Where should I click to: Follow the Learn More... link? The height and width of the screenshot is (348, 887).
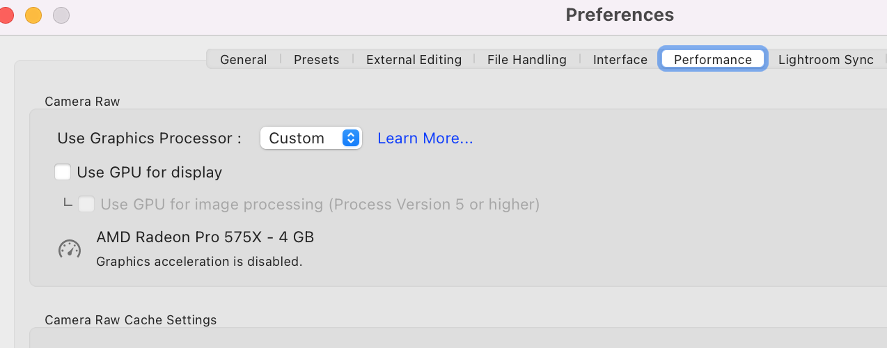425,138
